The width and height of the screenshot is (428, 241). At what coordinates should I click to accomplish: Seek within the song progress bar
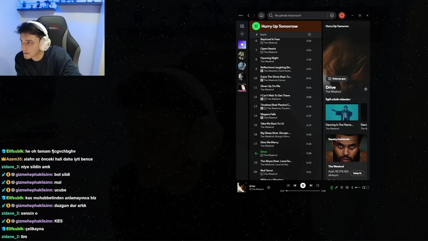pos(303,191)
